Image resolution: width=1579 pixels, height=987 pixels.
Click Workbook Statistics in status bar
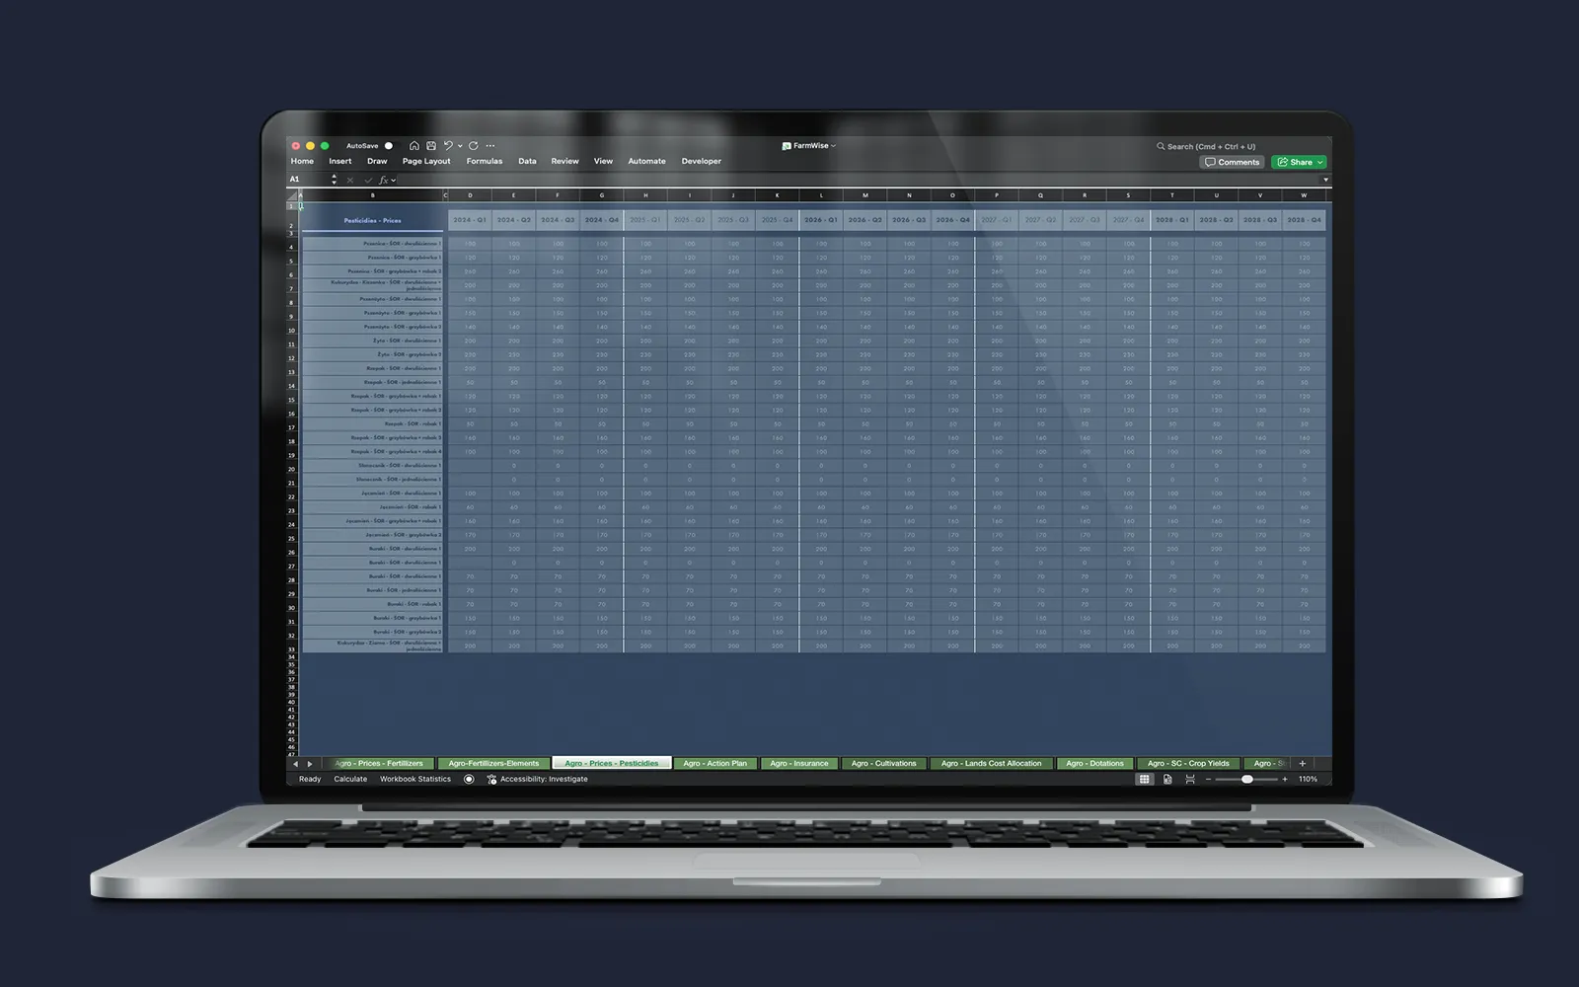tap(415, 779)
